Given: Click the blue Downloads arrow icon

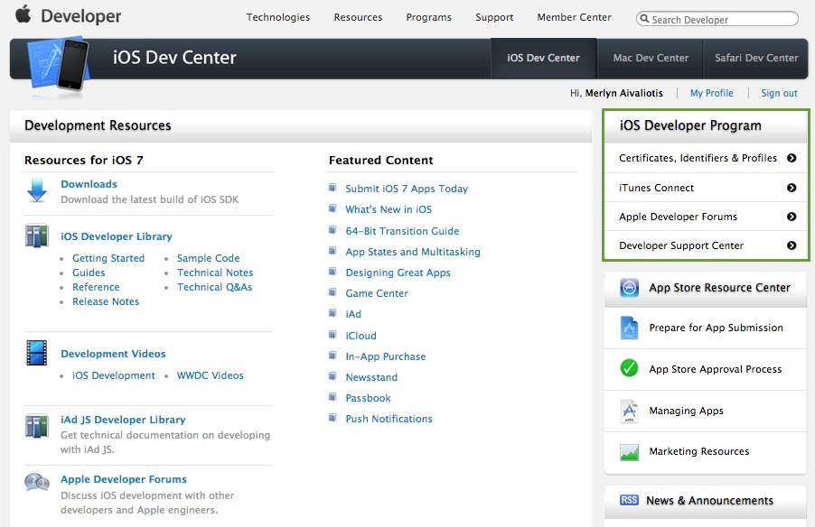Looking at the screenshot, I should 37,190.
